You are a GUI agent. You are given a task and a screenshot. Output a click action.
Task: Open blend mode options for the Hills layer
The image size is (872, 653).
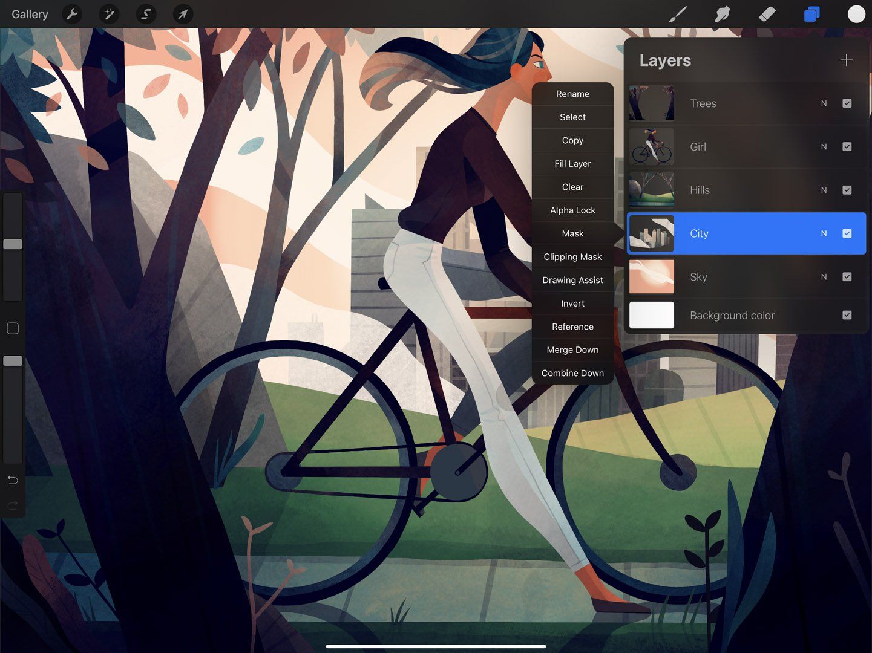pyautogui.click(x=824, y=190)
